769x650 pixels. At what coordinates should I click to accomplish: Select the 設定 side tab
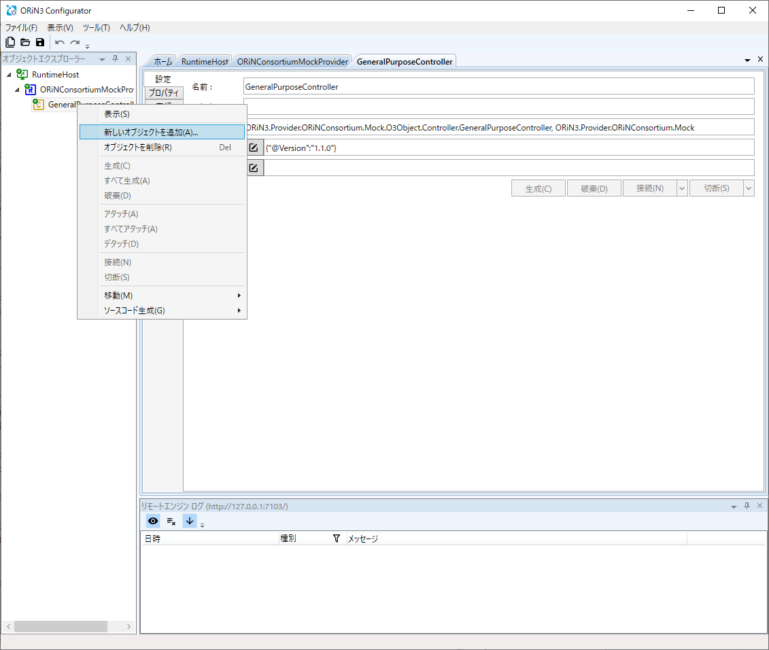pyautogui.click(x=163, y=79)
